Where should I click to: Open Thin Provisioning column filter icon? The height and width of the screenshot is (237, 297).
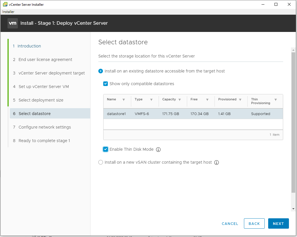pos(276,100)
